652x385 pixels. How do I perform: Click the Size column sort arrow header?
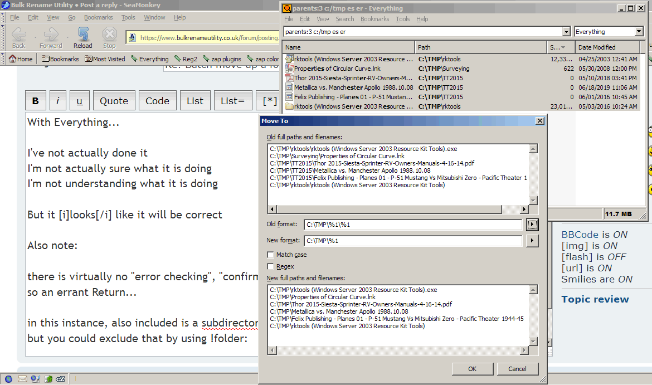(561, 47)
